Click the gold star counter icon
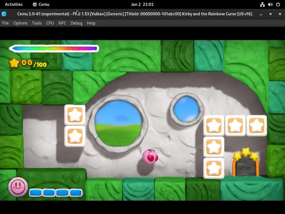The width and height of the screenshot is (285, 214). [x=14, y=63]
